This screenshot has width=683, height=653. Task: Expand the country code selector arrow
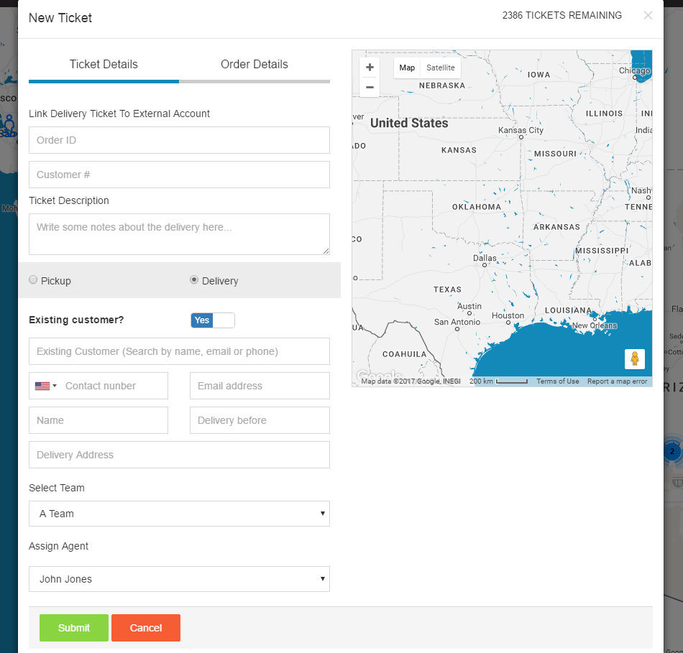54,386
